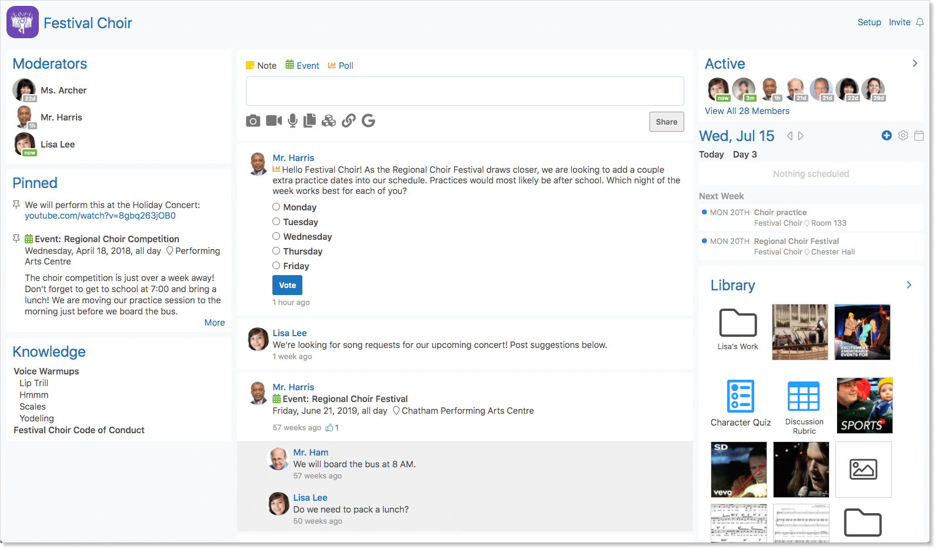Select the Monday poll option
This screenshot has height=549, width=936.
(276, 207)
